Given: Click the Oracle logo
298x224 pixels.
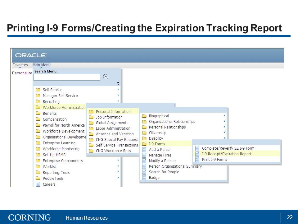Looking at the screenshot, I should [x=31, y=55].
